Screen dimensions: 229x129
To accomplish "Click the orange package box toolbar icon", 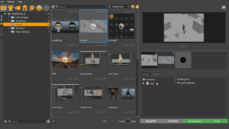I will click(x=133, y=6).
